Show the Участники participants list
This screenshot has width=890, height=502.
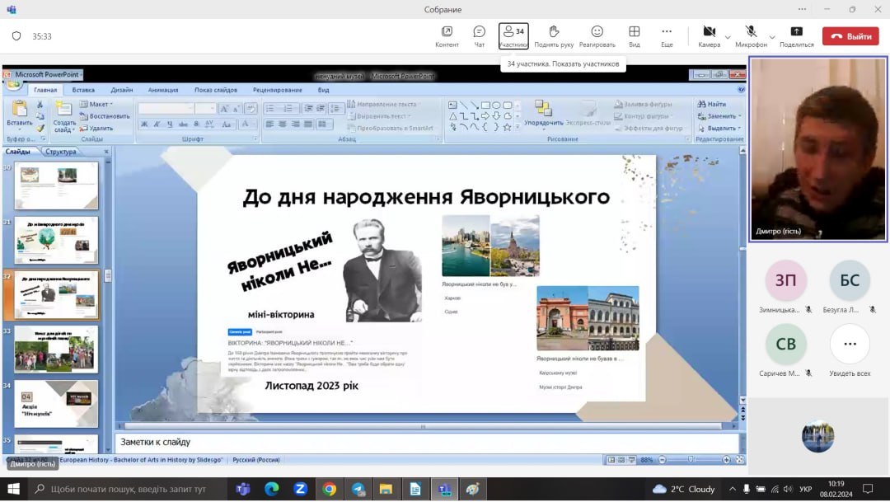pos(513,35)
